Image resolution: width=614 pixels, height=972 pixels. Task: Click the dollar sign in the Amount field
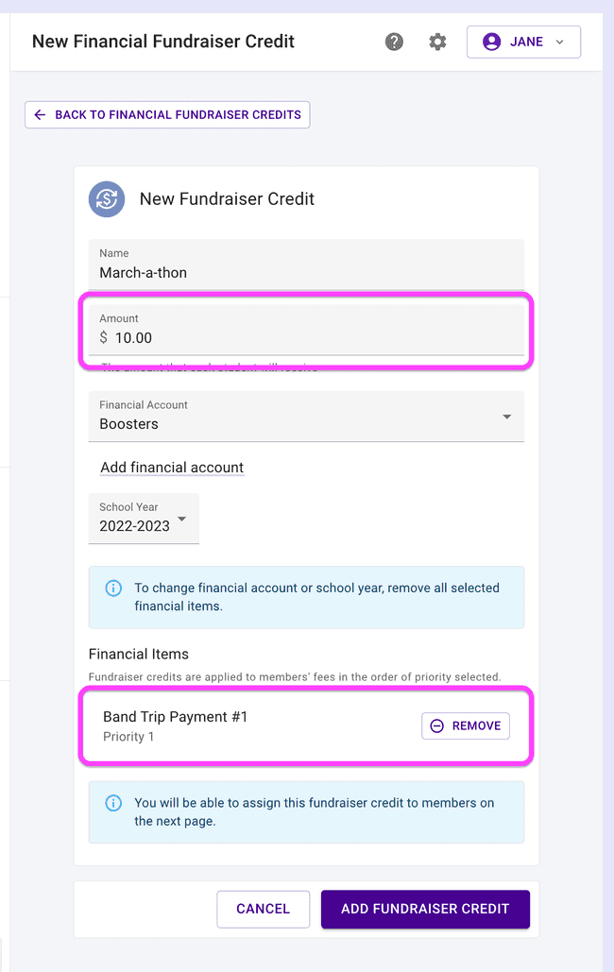(x=104, y=338)
